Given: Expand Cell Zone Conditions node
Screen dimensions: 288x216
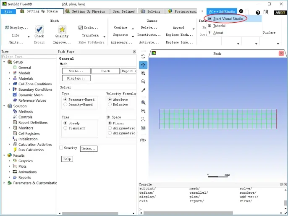Looking at the screenshot, I should (x=9, y=84).
